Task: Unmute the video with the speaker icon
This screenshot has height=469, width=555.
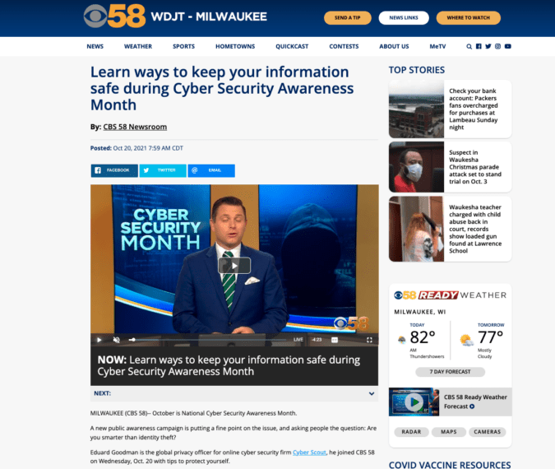Action: [x=117, y=340]
